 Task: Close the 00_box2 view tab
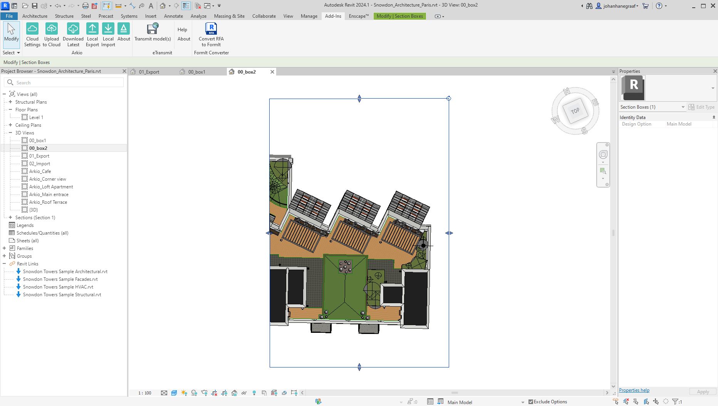tap(272, 72)
